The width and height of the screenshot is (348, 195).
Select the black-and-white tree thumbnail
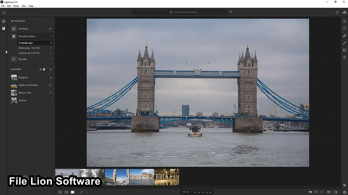coord(92,177)
